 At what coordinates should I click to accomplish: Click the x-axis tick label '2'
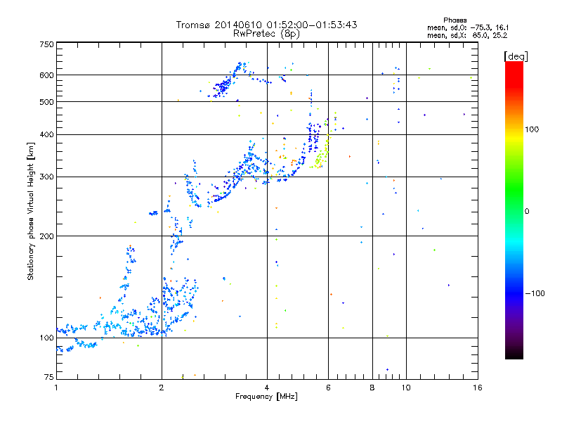[162, 388]
